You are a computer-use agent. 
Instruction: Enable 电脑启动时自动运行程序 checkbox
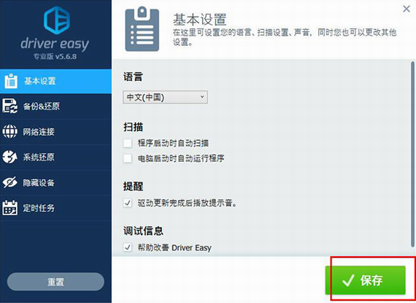coord(128,158)
